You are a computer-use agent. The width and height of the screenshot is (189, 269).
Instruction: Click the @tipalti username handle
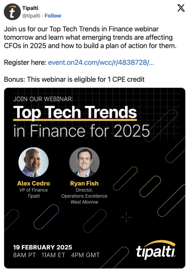coord(31,16)
